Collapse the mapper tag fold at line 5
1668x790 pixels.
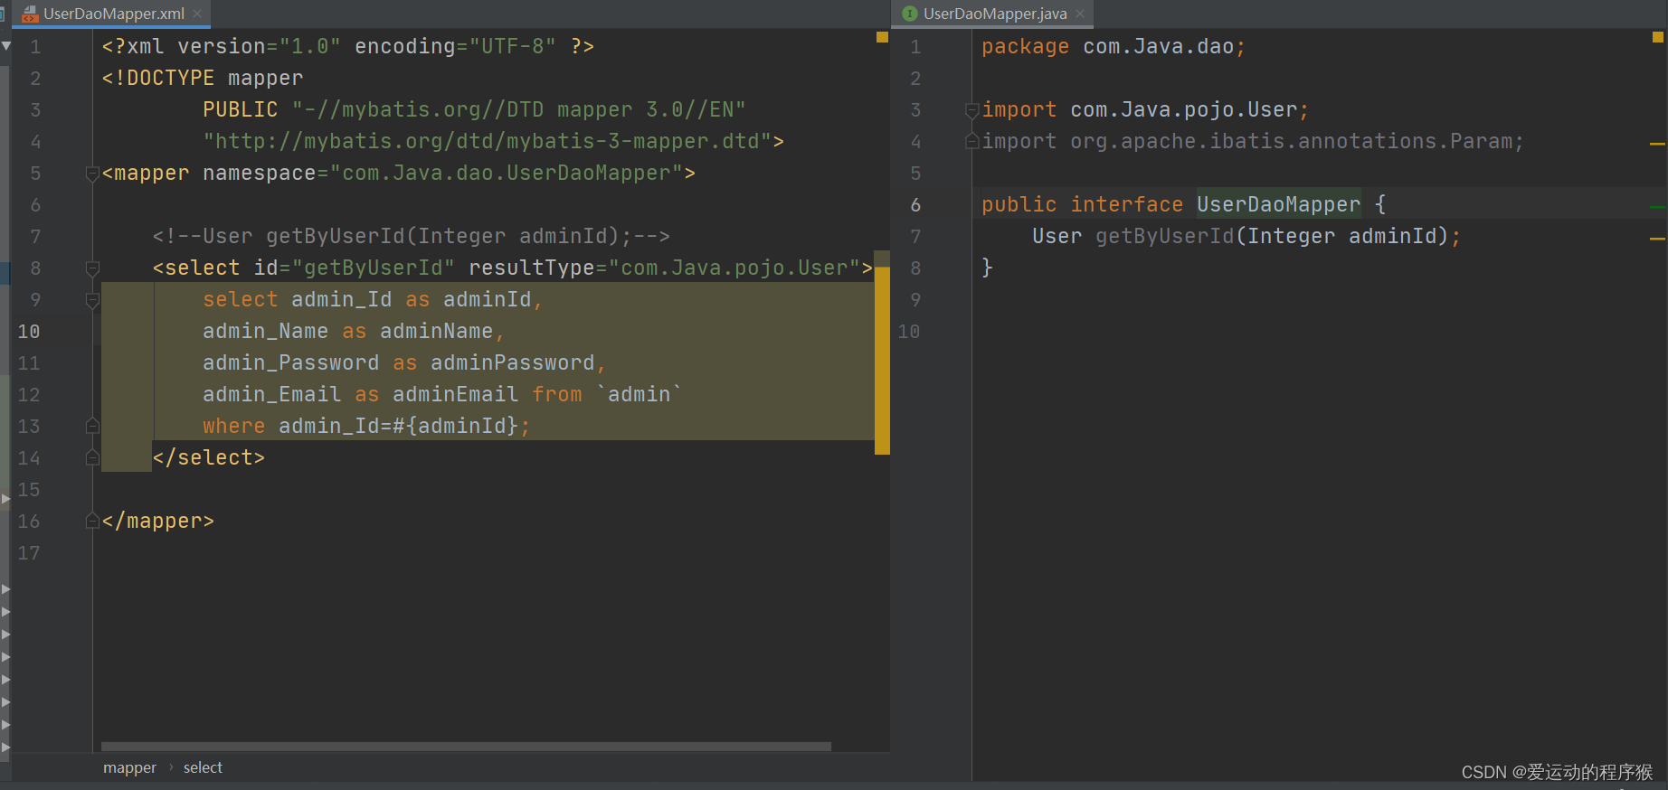pos(92,173)
